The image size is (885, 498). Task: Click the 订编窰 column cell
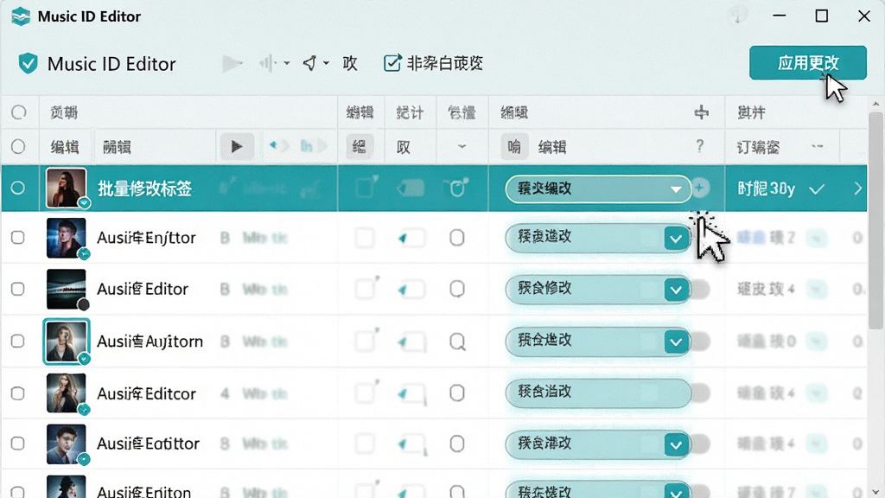point(758,147)
